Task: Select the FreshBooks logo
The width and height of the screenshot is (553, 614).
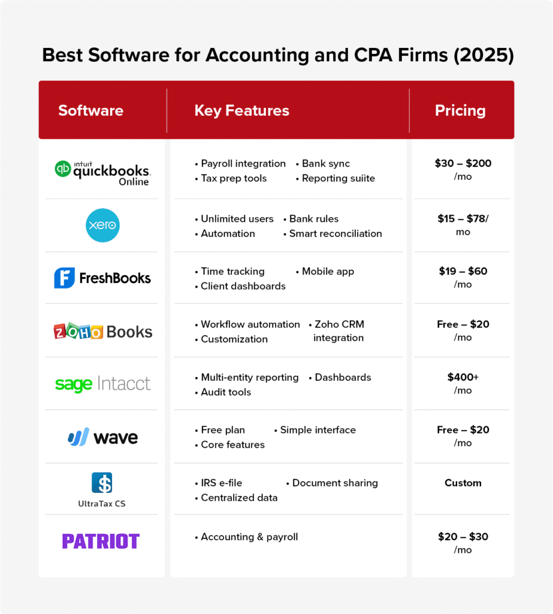Action: point(102,278)
